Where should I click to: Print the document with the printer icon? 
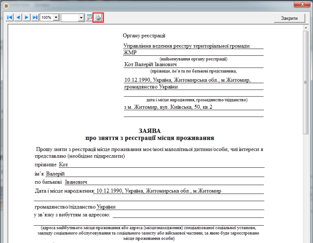tap(98, 18)
